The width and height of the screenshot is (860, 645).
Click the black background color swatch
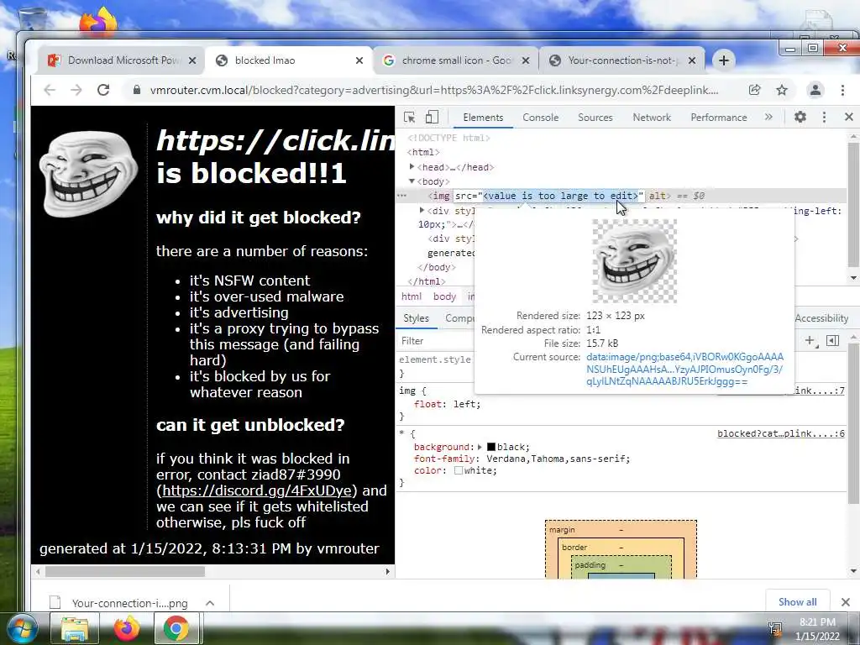tap(490, 447)
